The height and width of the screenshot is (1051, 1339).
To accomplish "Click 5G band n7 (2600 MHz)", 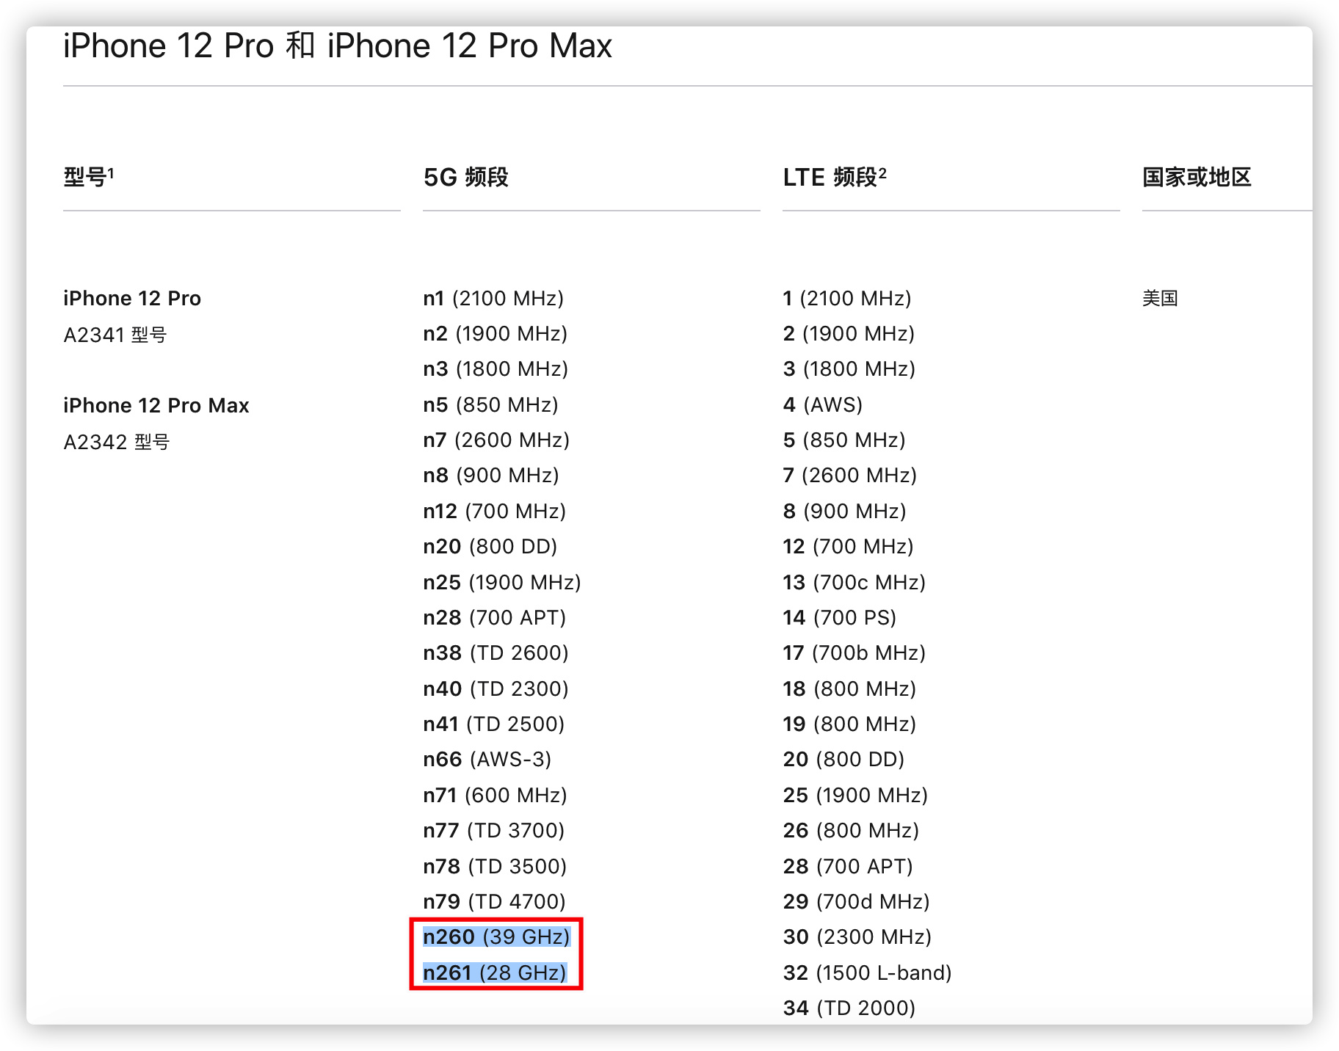I will [496, 440].
